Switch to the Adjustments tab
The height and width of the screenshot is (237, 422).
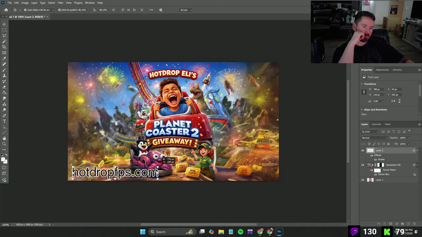pos(382,70)
